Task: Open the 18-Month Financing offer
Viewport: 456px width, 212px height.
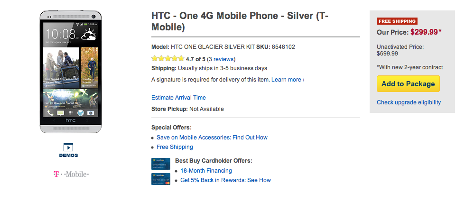Action: [x=206, y=171]
